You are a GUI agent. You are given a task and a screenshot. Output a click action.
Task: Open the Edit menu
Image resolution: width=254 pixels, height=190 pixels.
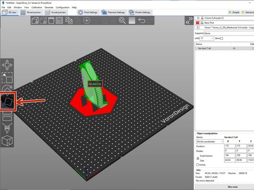9,7
